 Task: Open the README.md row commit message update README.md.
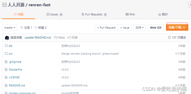tap(75, 85)
